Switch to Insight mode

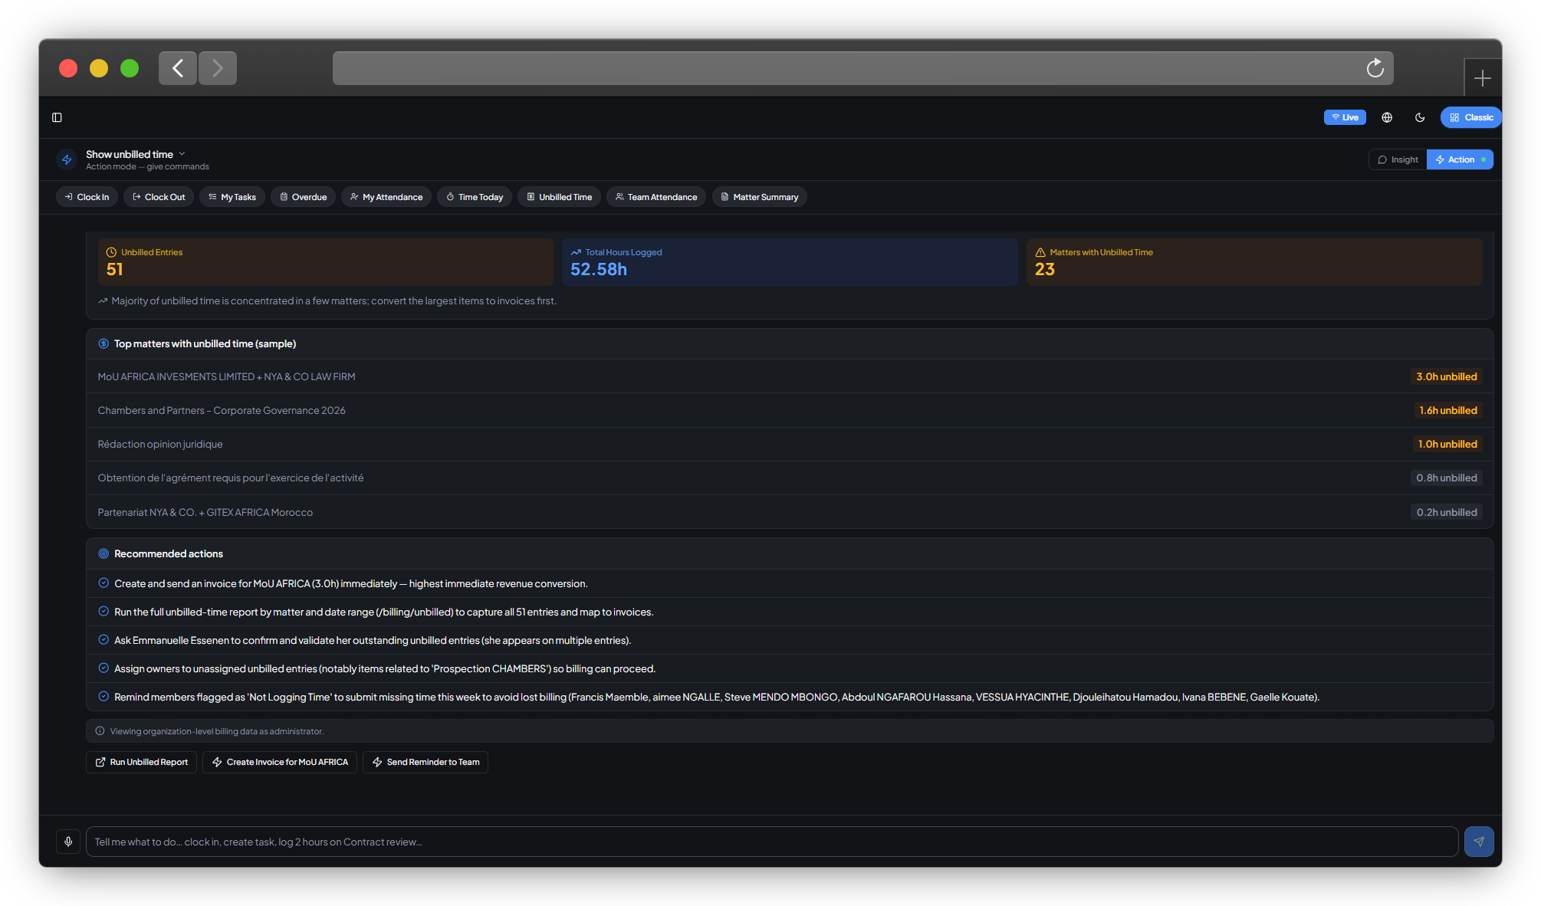point(1397,159)
